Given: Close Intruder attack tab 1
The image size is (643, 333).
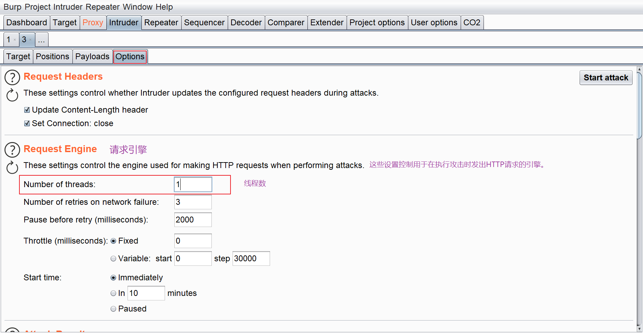Looking at the screenshot, I should coord(15,40).
